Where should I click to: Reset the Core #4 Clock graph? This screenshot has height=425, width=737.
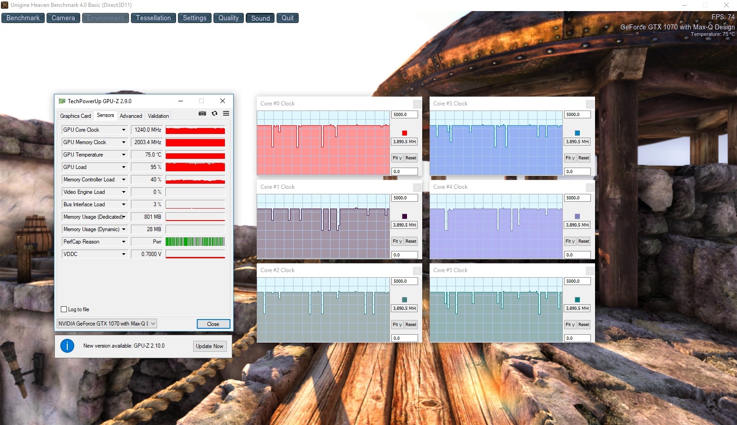[x=584, y=241]
